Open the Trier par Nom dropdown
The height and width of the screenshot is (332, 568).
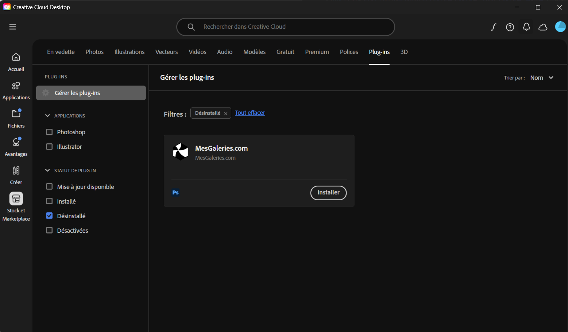[542, 78]
